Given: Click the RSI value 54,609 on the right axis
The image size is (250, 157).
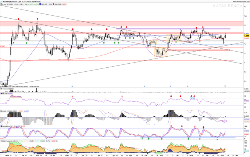Looking at the screenshot, I should tap(246, 101).
